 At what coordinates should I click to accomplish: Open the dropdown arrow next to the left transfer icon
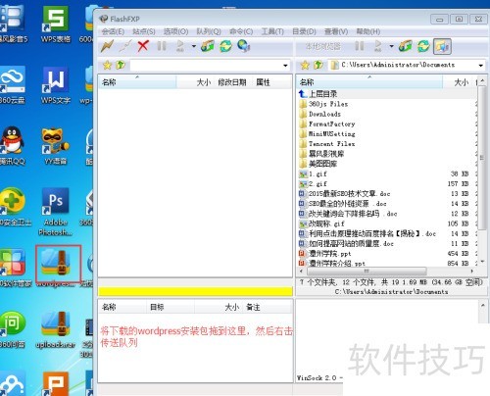[194, 46]
